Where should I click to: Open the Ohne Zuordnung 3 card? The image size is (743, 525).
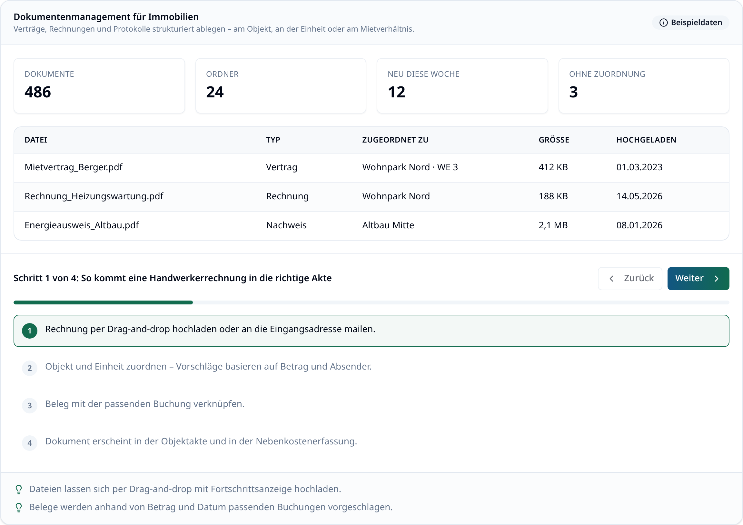[x=644, y=86]
